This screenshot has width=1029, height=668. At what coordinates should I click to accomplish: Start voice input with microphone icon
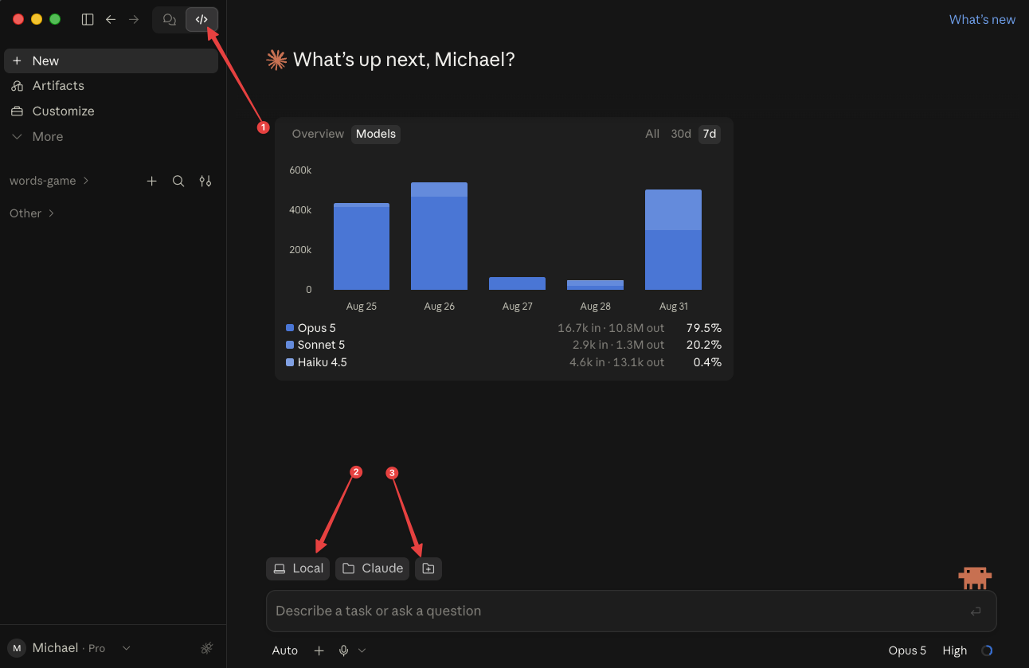click(344, 650)
